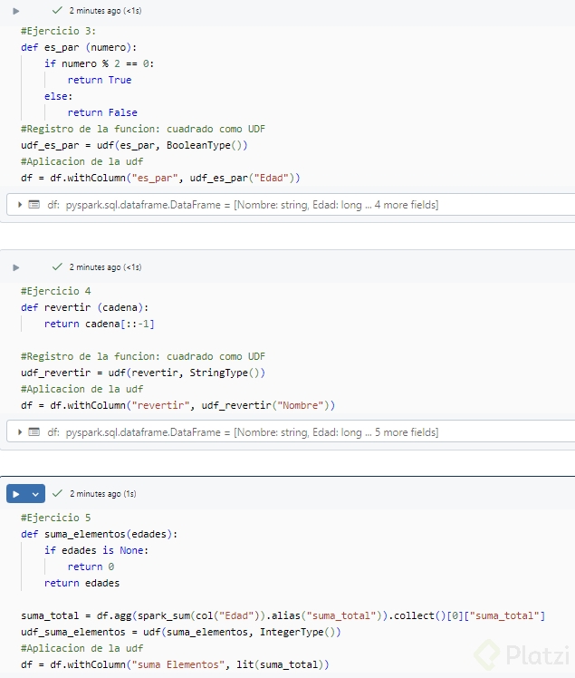Click '#Aplicacion de la udf' comment in Ejercicio 5

click(81, 649)
